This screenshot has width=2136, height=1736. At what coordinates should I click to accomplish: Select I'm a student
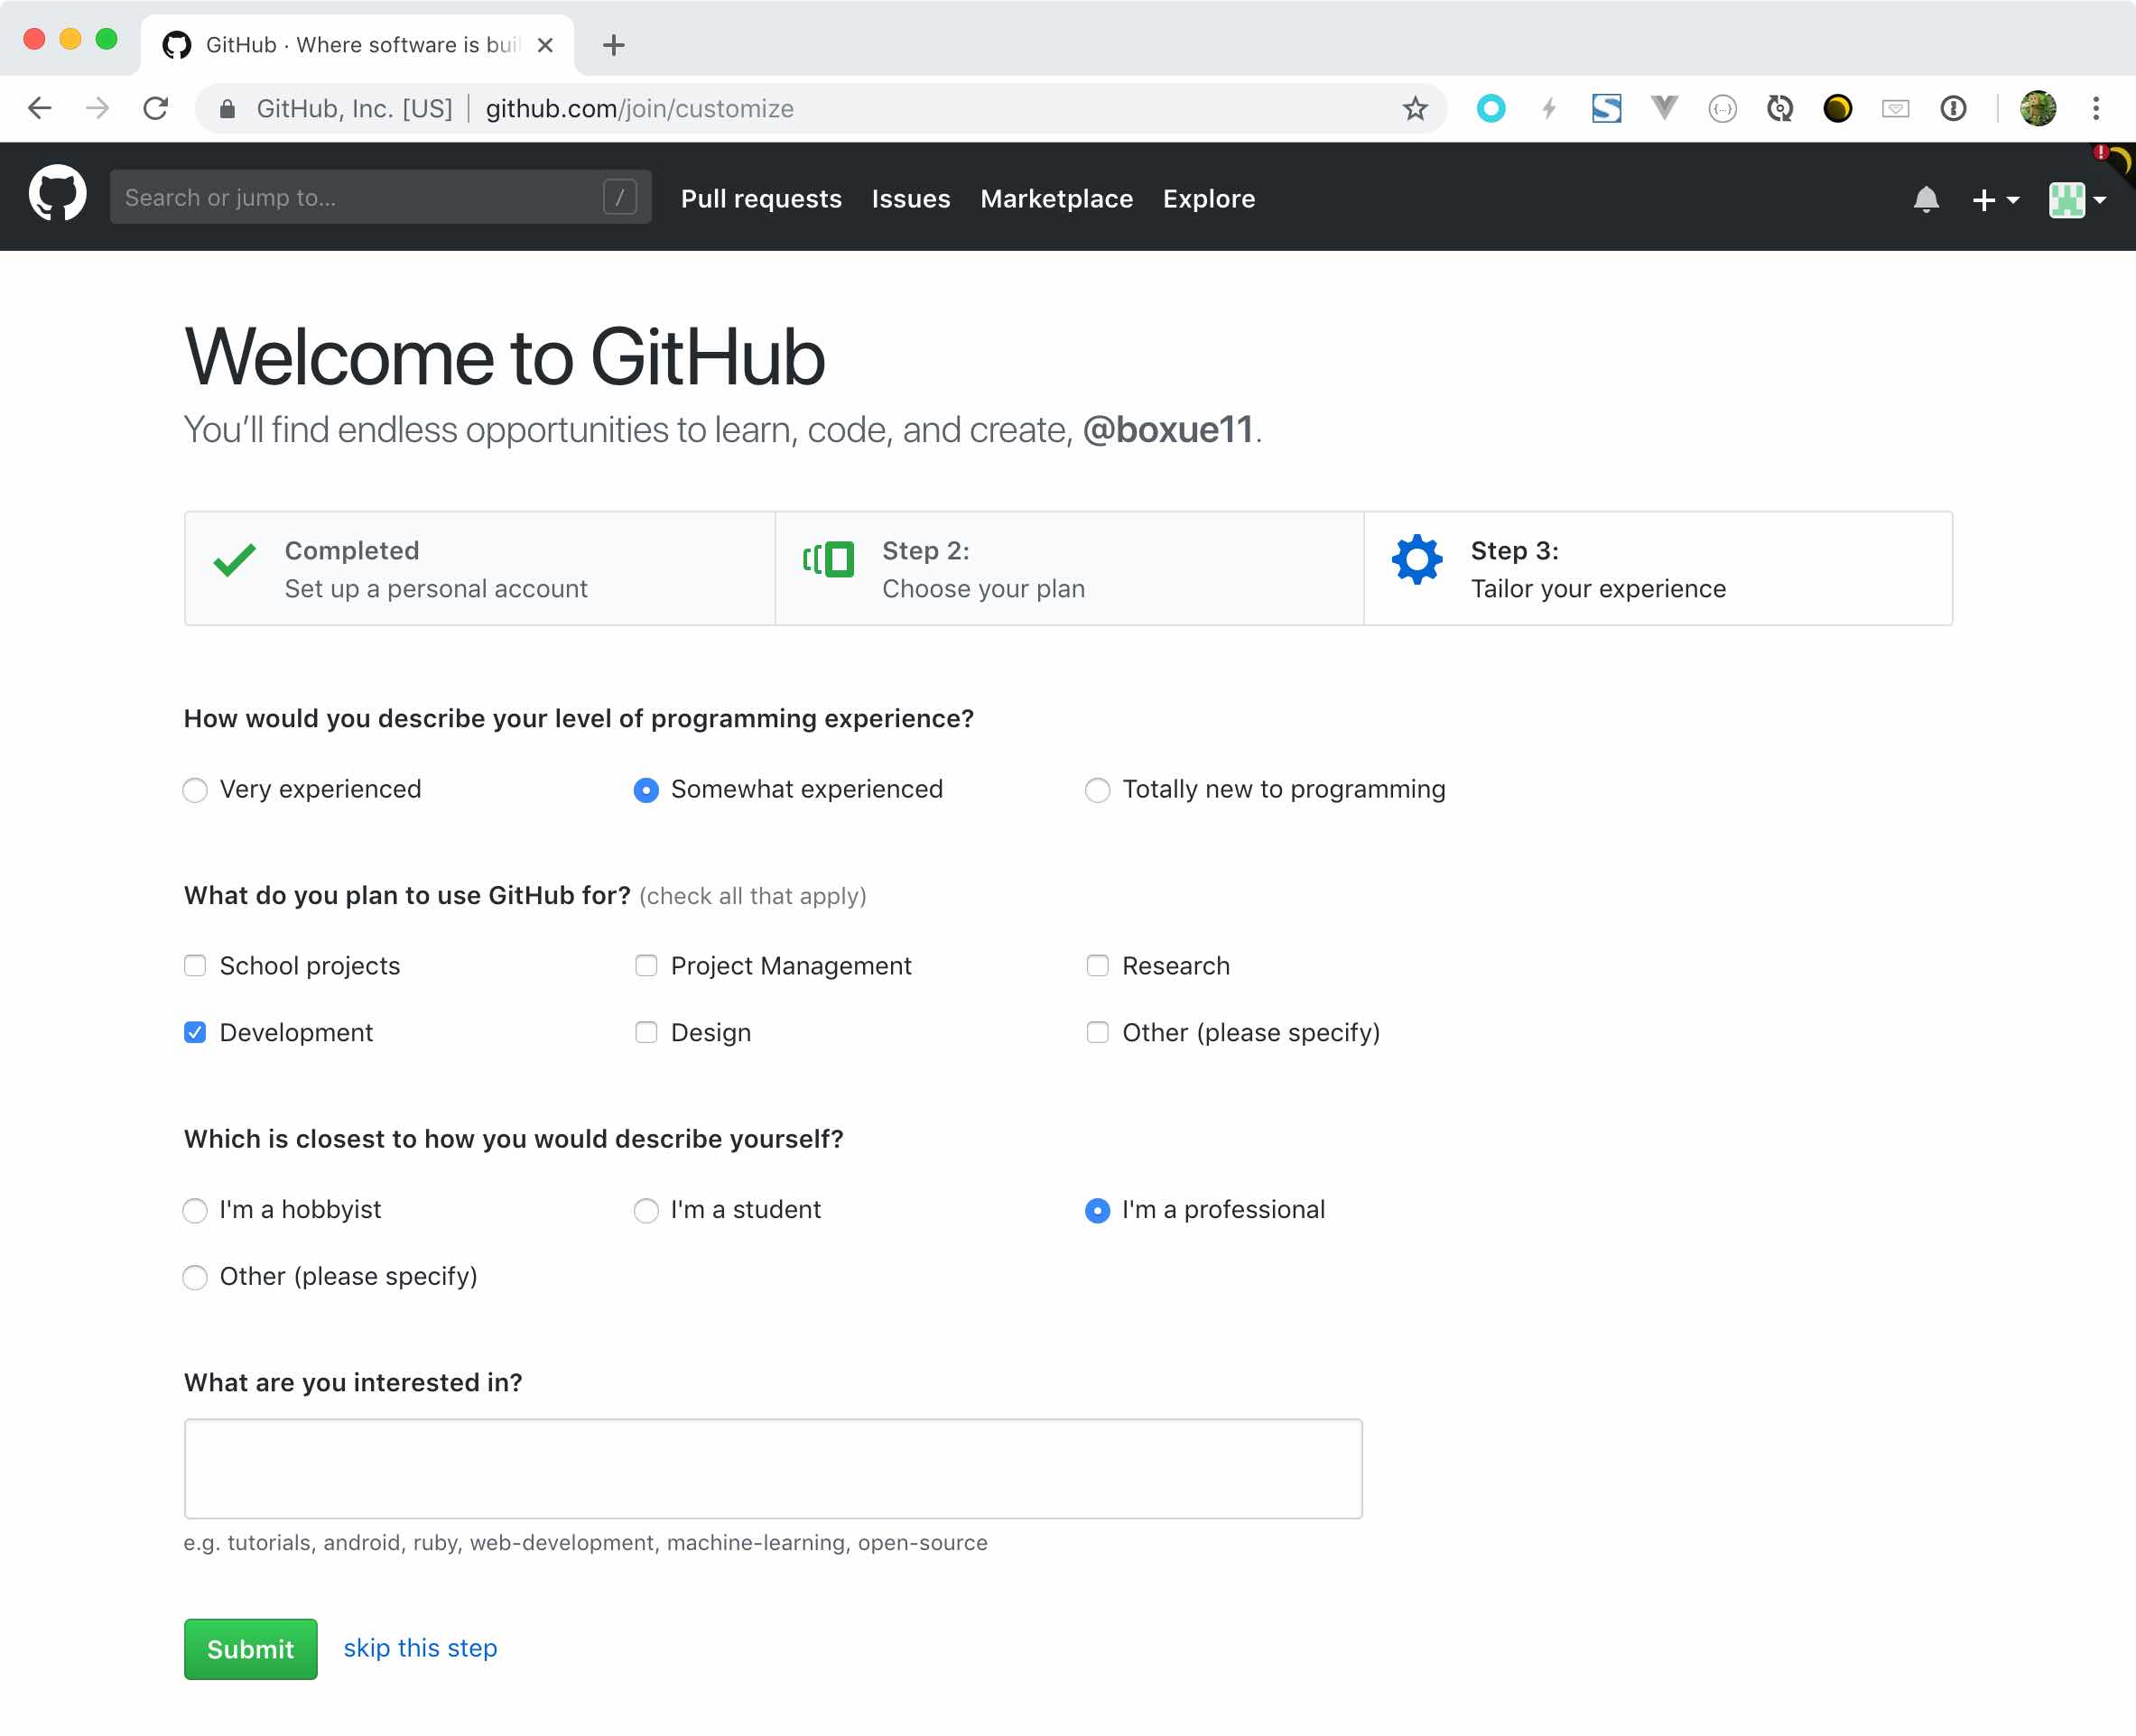[646, 1210]
